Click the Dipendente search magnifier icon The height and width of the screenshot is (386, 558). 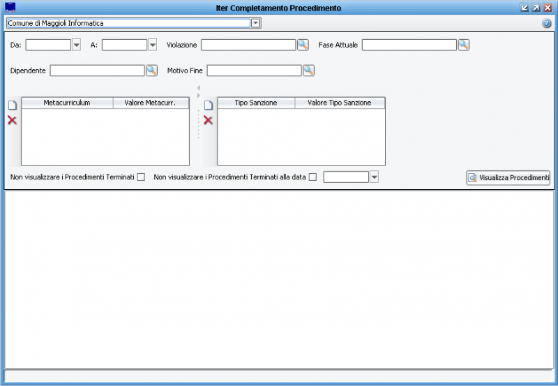coord(151,70)
